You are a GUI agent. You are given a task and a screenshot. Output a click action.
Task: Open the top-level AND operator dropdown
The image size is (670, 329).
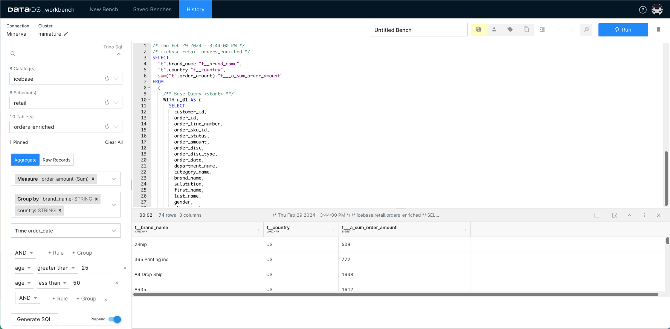[x=24, y=253]
